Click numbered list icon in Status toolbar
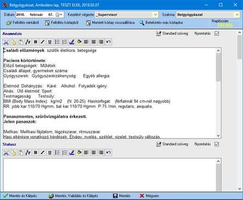The height and width of the screenshot is (200, 243). pyautogui.click(x=64, y=152)
